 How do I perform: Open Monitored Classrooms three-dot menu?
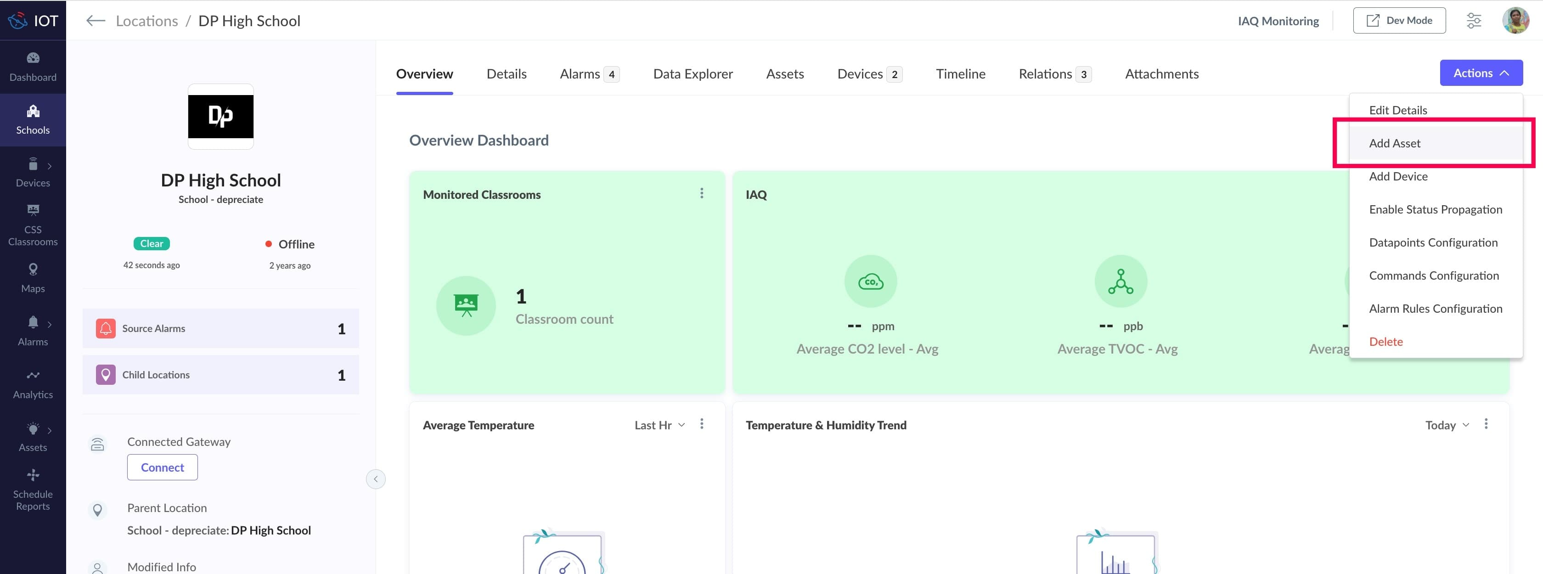click(701, 193)
